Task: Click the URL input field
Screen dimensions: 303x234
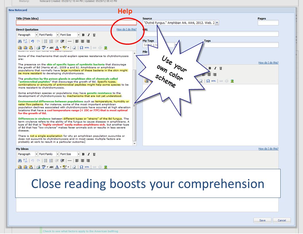Action: pyautogui.click(x=211, y=34)
